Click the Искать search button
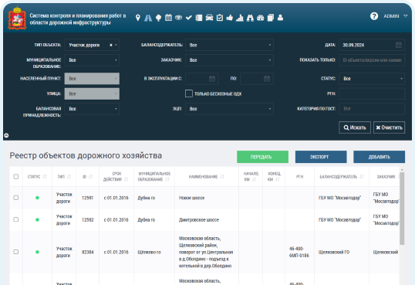The width and height of the screenshot is (415, 285). pos(355,127)
